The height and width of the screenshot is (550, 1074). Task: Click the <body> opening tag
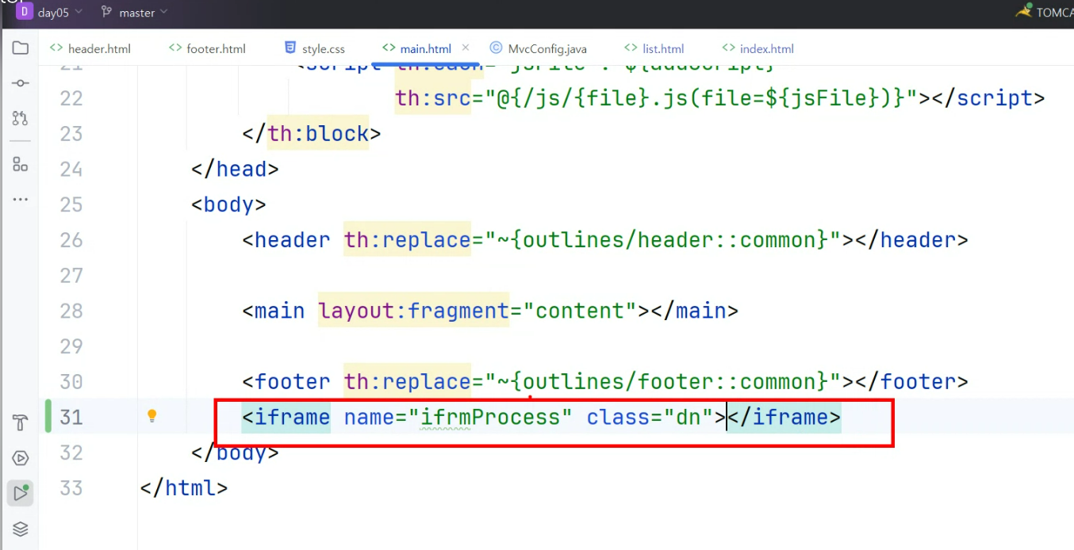(228, 204)
